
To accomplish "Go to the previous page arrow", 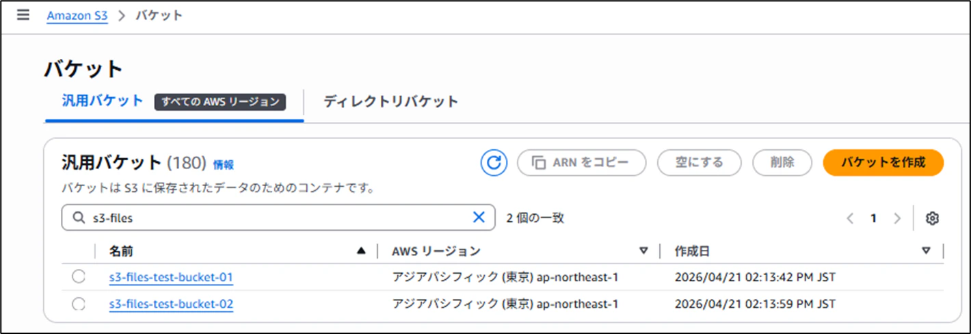I will pos(850,218).
